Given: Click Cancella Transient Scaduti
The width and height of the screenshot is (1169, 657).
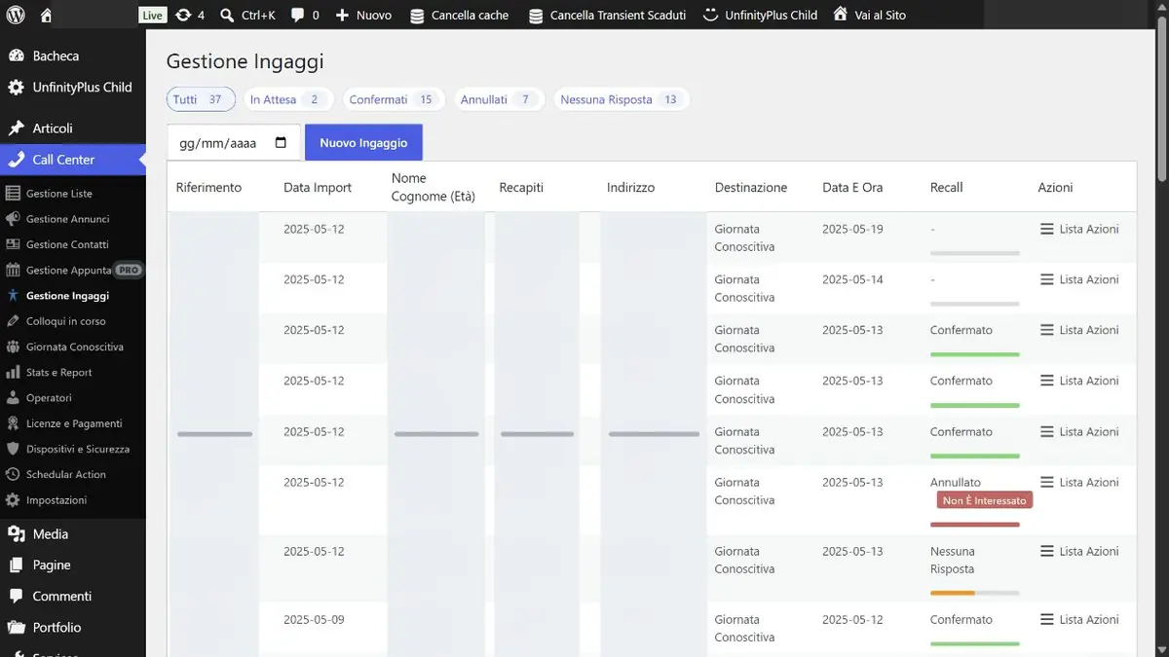Looking at the screenshot, I should point(607,15).
